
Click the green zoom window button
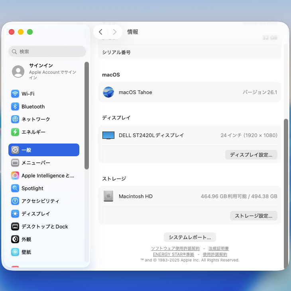coord(30,32)
